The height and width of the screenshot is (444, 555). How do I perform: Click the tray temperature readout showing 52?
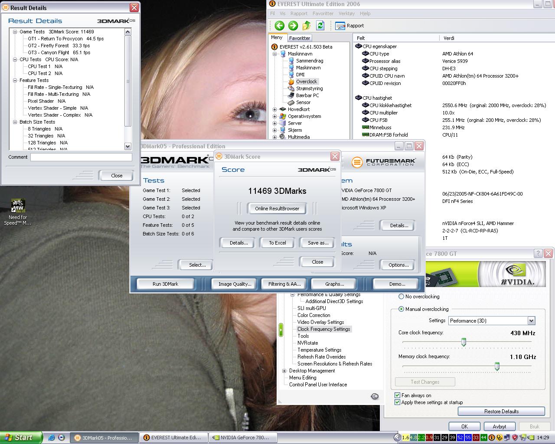pos(460,437)
